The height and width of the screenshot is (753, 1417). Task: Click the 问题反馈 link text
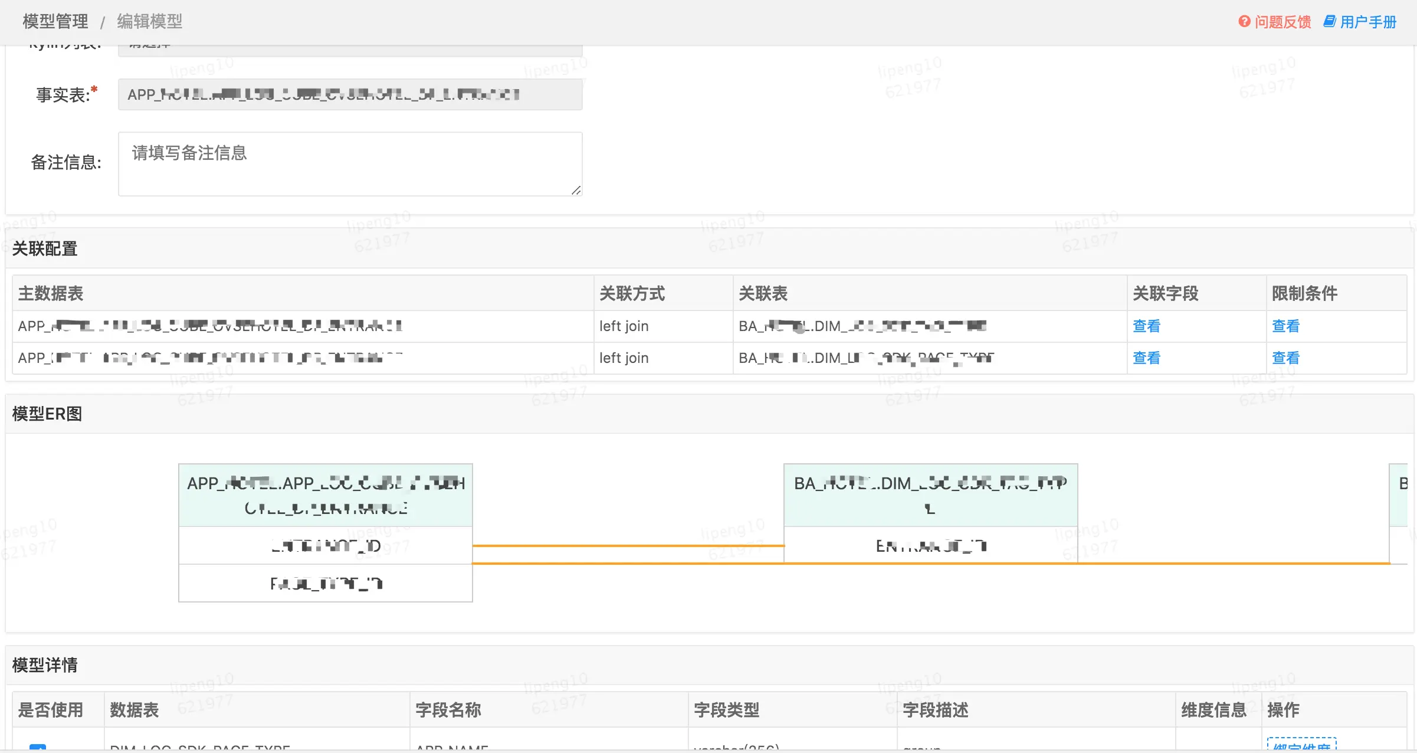pyautogui.click(x=1282, y=22)
